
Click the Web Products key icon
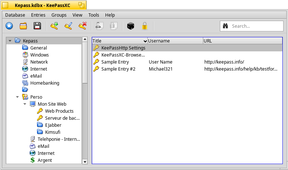pos(40,111)
